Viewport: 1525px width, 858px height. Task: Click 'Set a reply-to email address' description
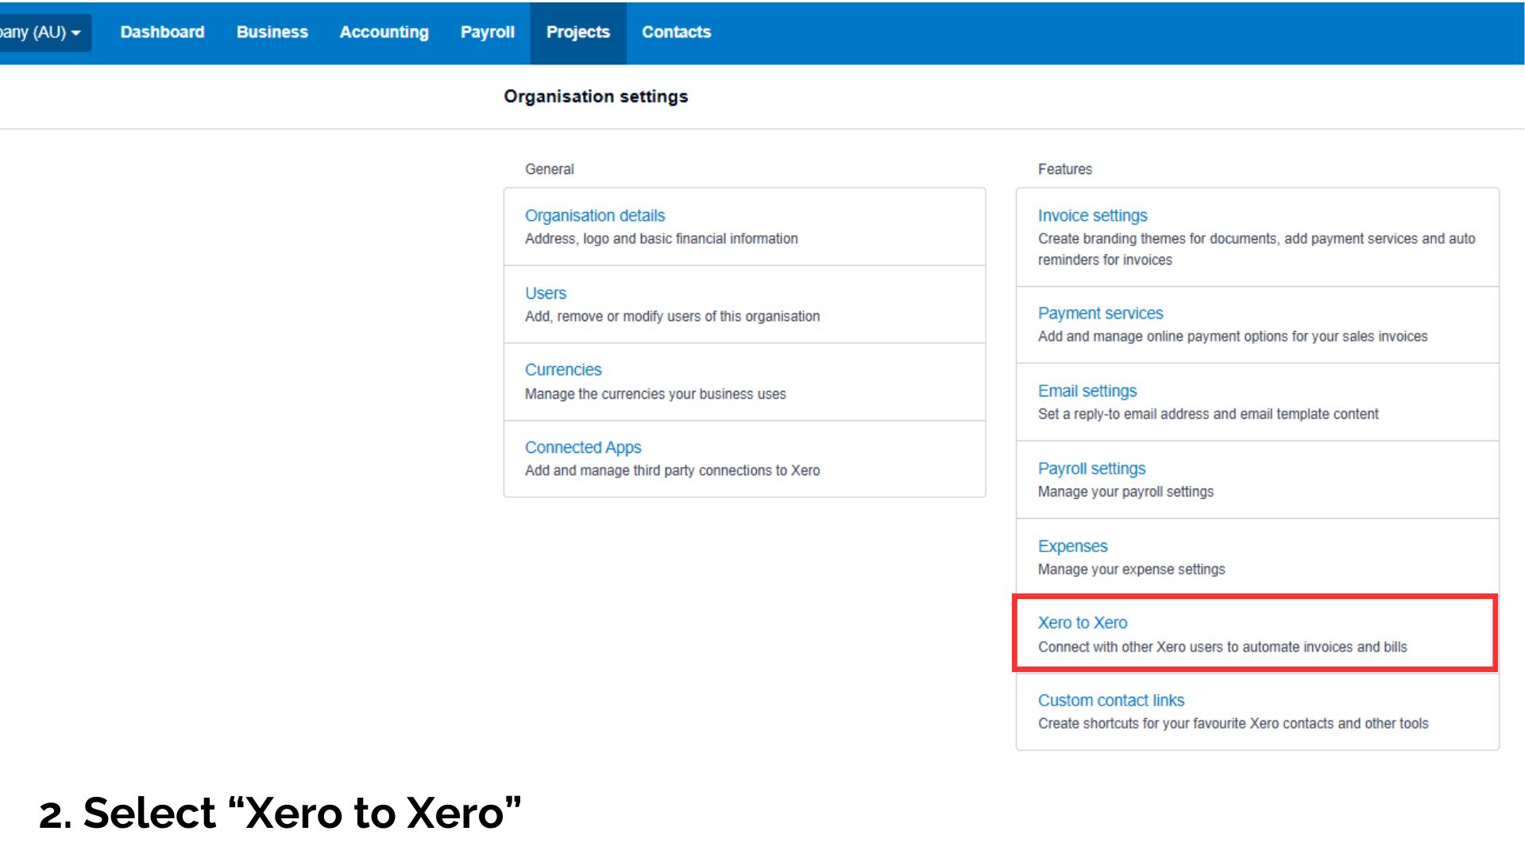click(1207, 414)
